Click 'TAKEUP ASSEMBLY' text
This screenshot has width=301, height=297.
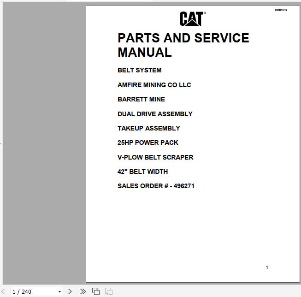click(149, 128)
